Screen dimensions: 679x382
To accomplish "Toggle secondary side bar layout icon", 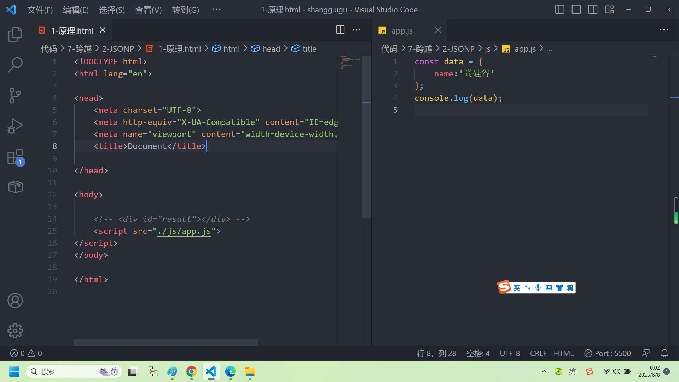I will (593, 10).
